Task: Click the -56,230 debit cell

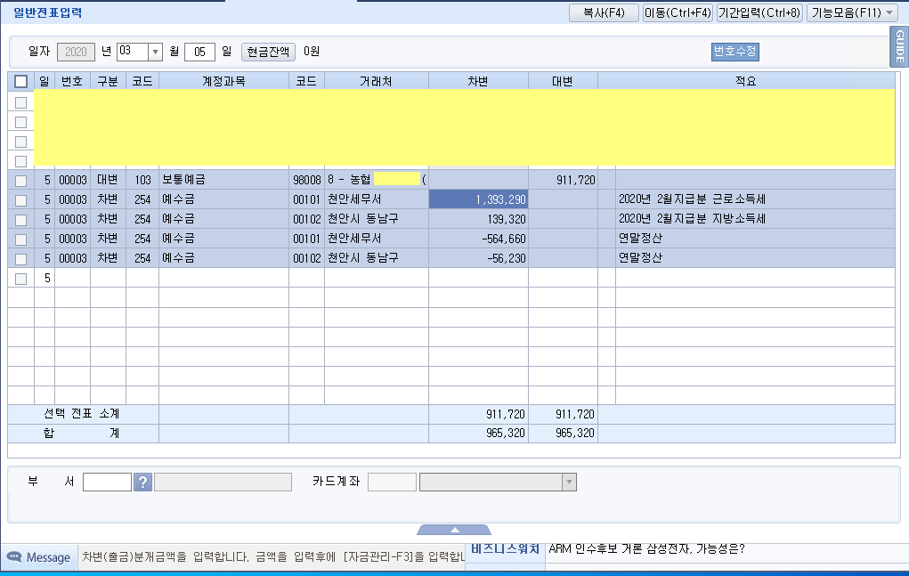Action: pos(478,258)
